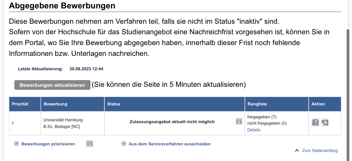Select Aus dem Serviceverfahren ausscheiden link
The height and width of the screenshot is (161, 352).
coord(169,144)
